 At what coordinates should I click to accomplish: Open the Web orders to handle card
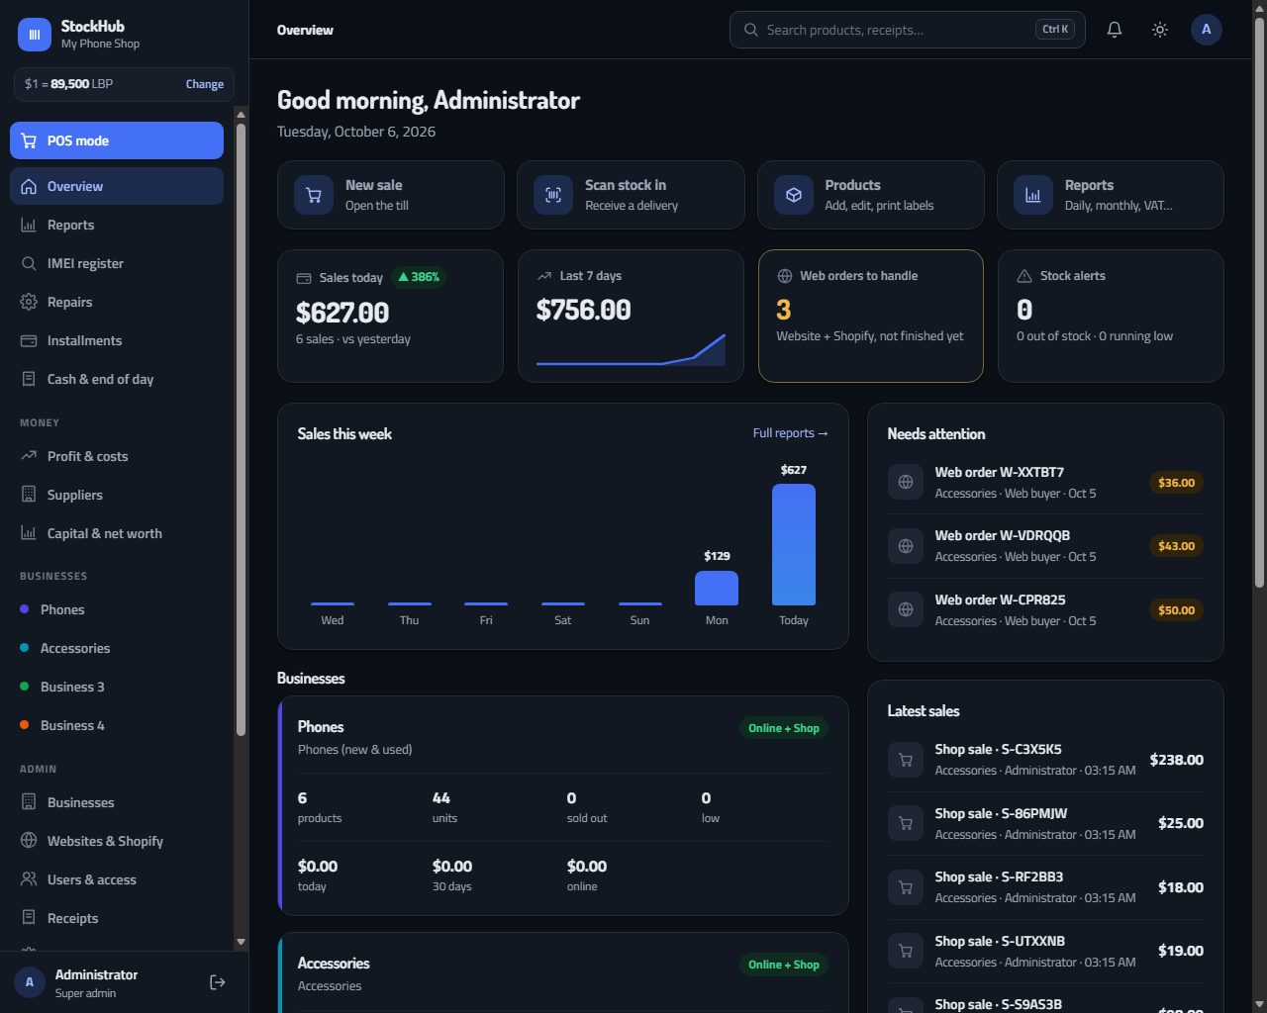[x=871, y=316]
